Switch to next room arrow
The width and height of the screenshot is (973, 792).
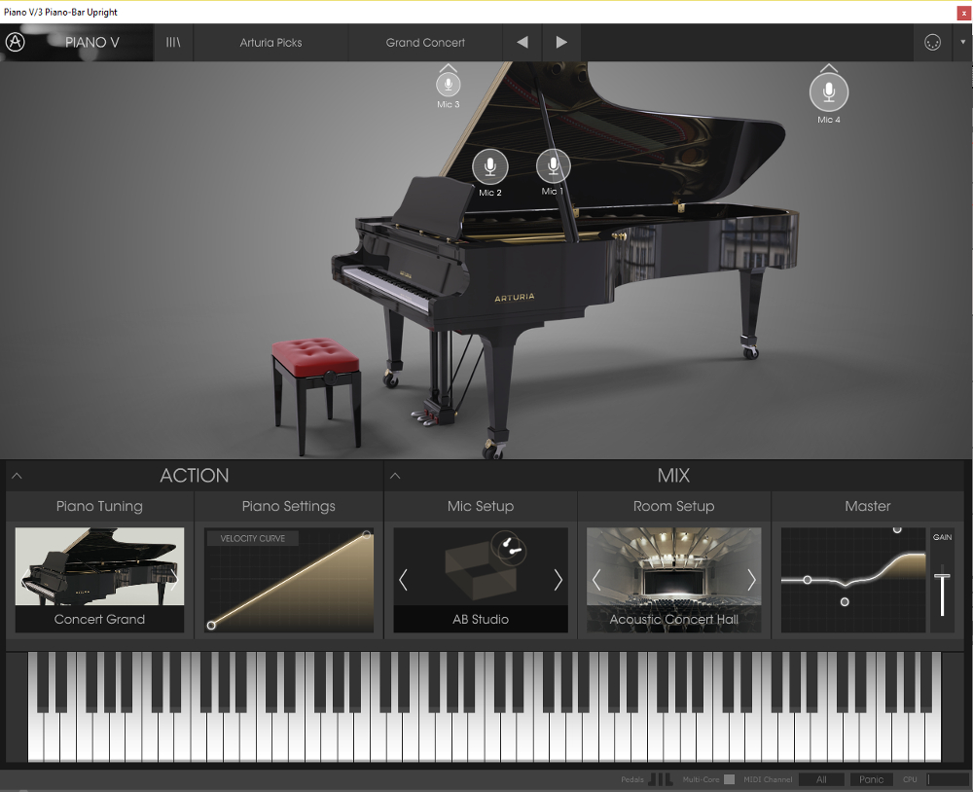(x=751, y=580)
